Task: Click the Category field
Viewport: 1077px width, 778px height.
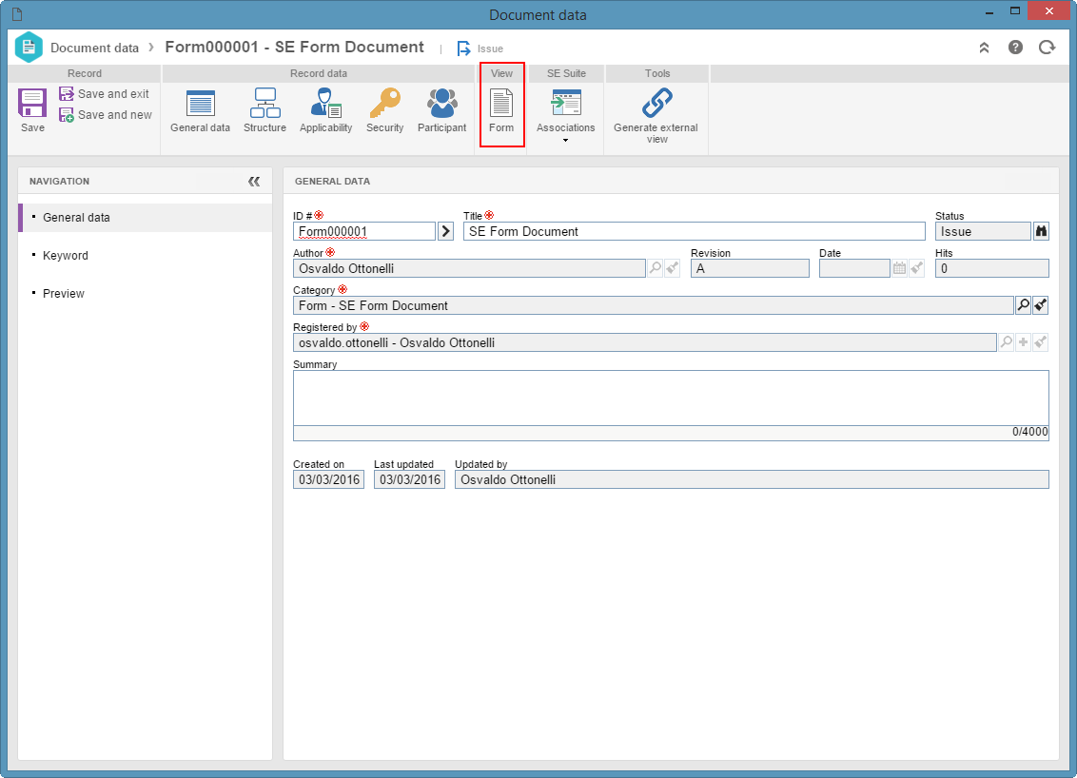Action: [x=654, y=305]
